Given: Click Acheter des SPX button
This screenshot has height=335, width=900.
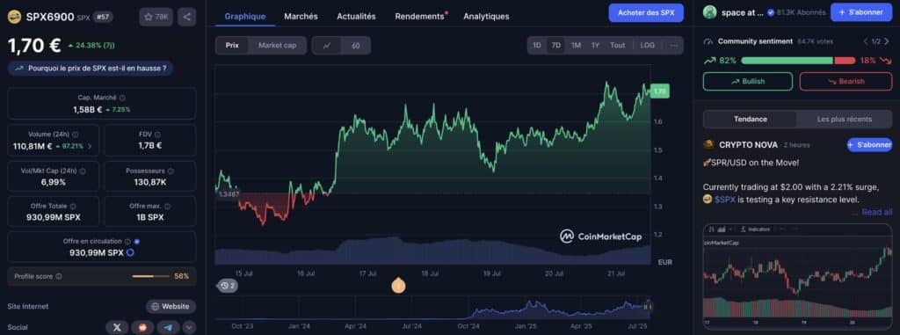Looking at the screenshot, I should (x=646, y=12).
